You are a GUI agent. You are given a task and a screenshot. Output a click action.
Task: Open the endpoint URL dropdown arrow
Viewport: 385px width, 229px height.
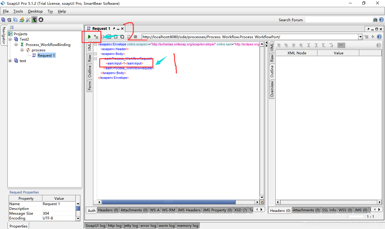pyautogui.click(x=360, y=37)
